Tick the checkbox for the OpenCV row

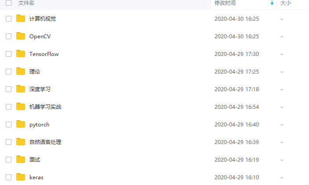[8, 36]
